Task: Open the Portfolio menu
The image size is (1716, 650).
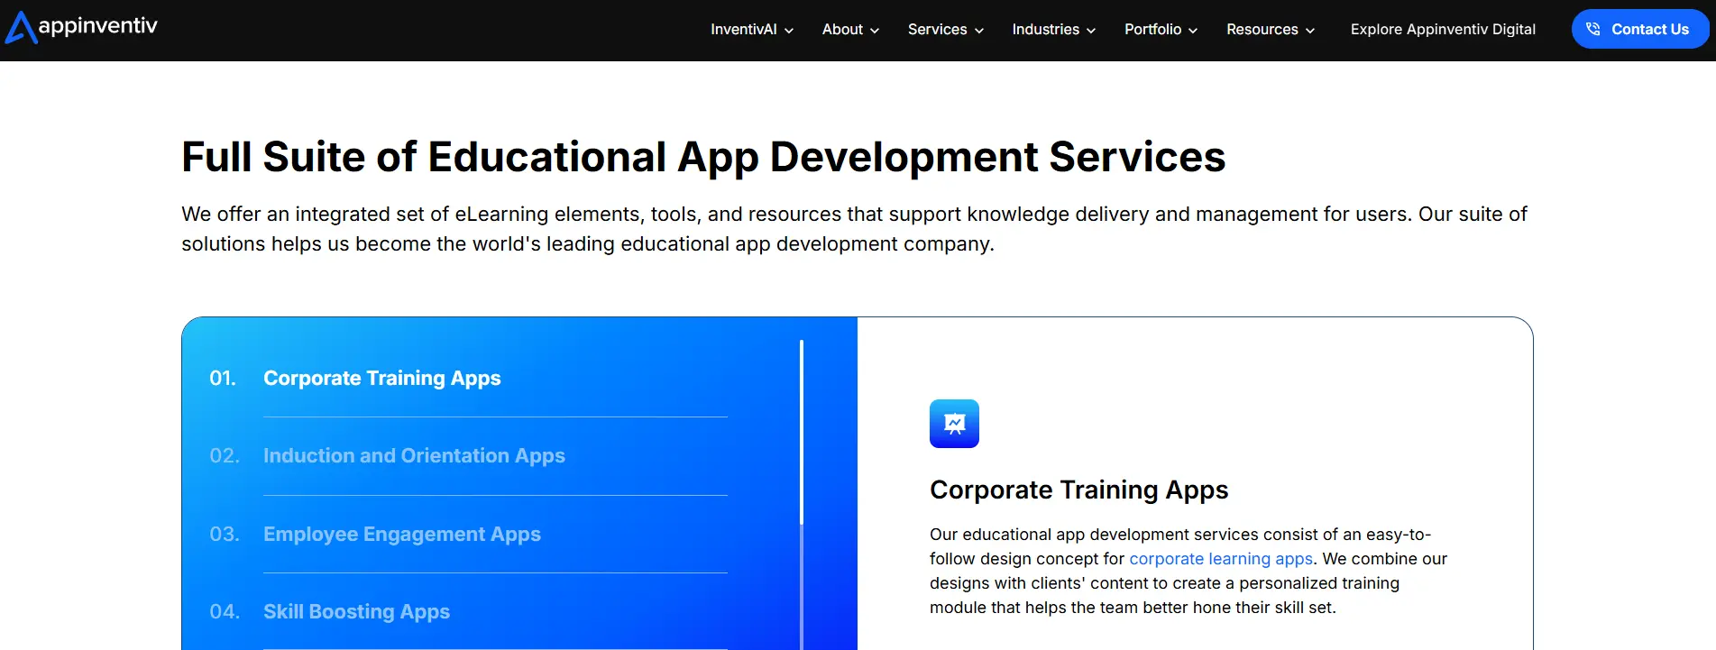Action: click(1161, 30)
